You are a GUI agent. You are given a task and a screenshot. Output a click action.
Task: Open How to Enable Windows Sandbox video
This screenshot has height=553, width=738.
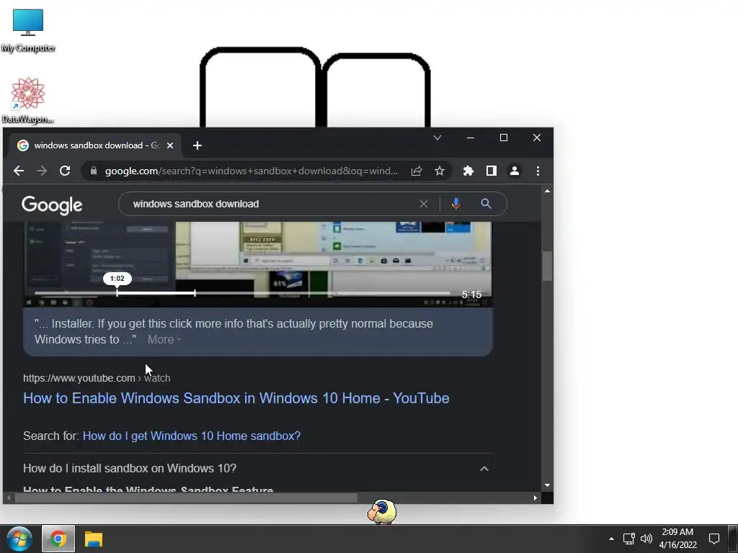(x=236, y=398)
